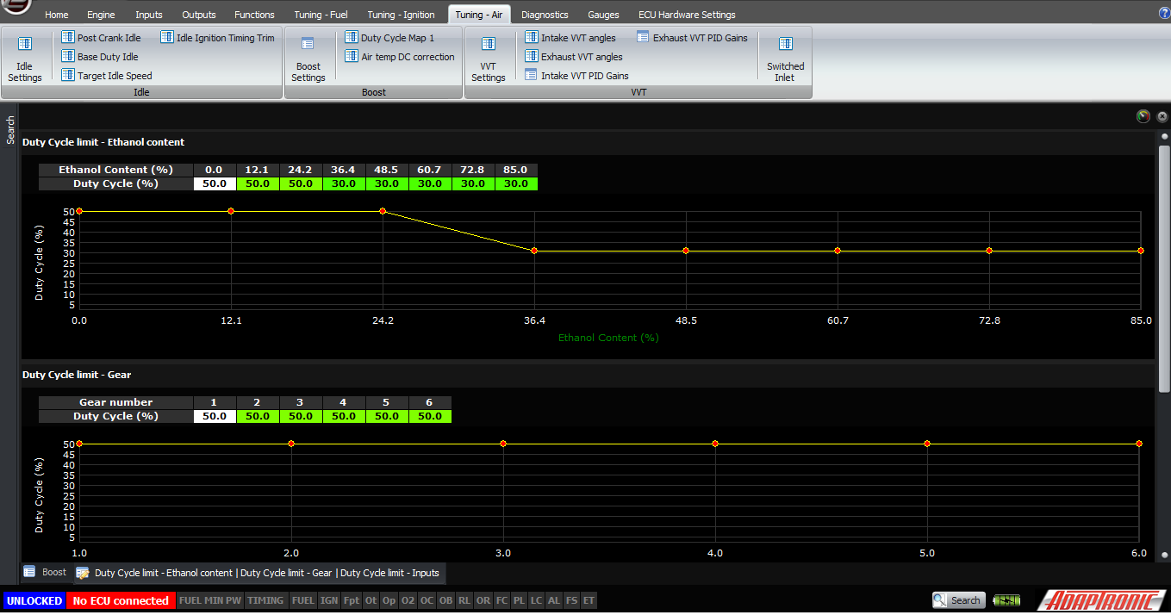The height and width of the screenshot is (615, 1171).
Task: Click the application logo at top-left
Action: coord(16,7)
